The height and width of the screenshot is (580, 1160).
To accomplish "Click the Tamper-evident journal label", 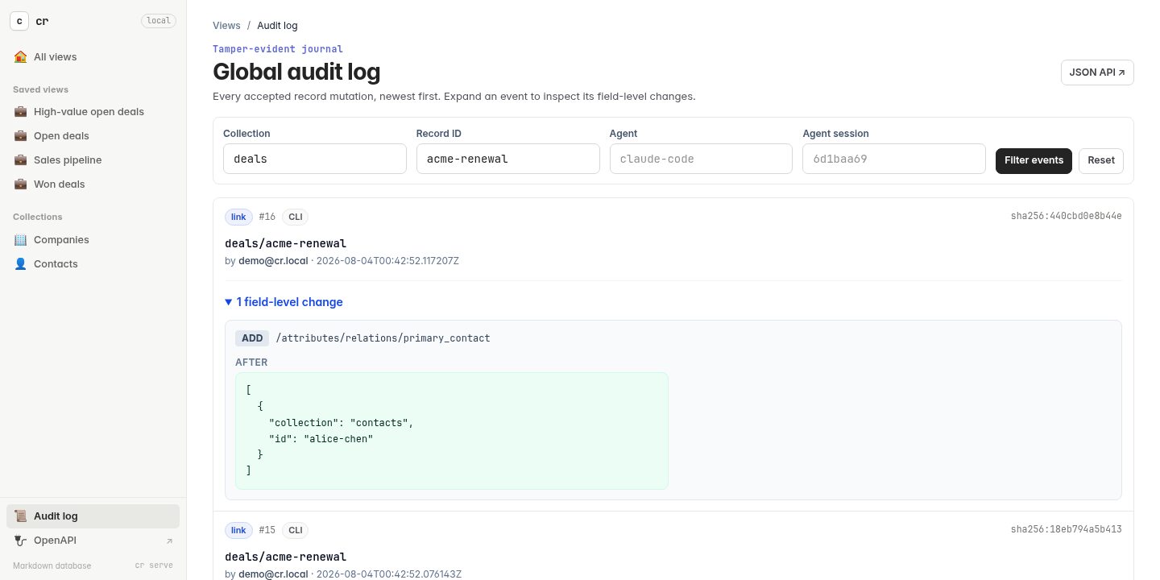I will 278,49.
